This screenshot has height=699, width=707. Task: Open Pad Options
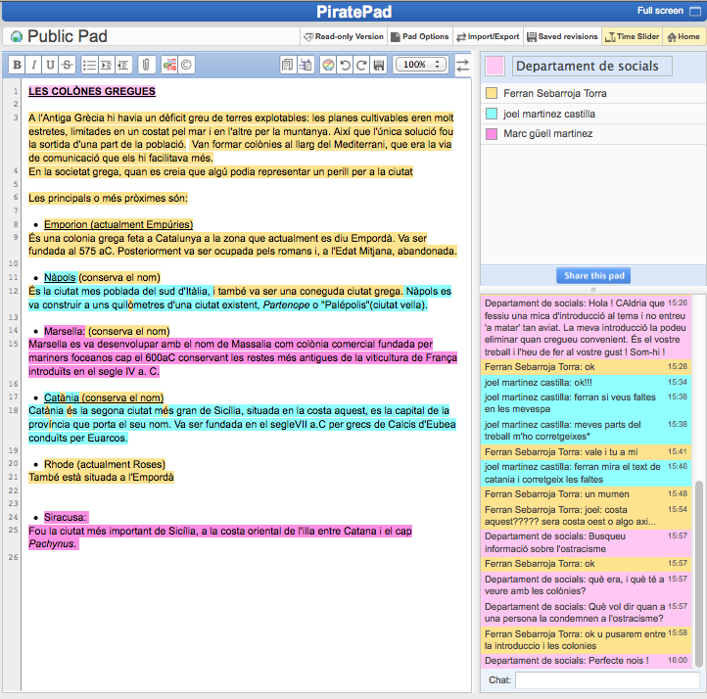tap(420, 37)
